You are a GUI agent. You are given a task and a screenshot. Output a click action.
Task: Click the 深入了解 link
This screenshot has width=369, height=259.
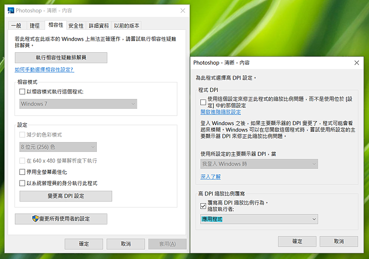click(211, 177)
